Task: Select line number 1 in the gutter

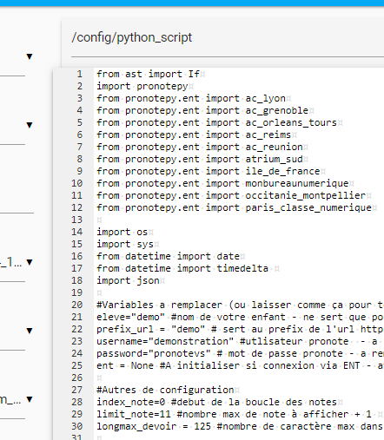Action: 80,74
